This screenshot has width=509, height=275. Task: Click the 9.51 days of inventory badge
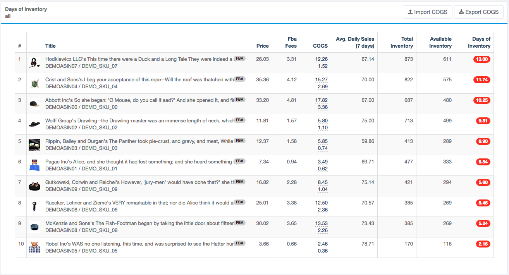[483, 121]
